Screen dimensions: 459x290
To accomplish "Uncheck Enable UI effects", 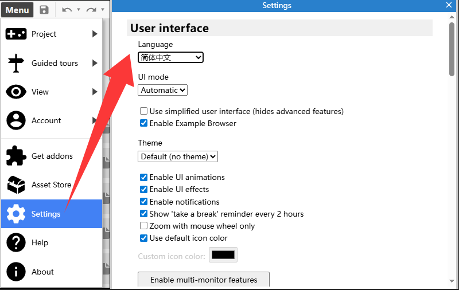I will point(143,189).
